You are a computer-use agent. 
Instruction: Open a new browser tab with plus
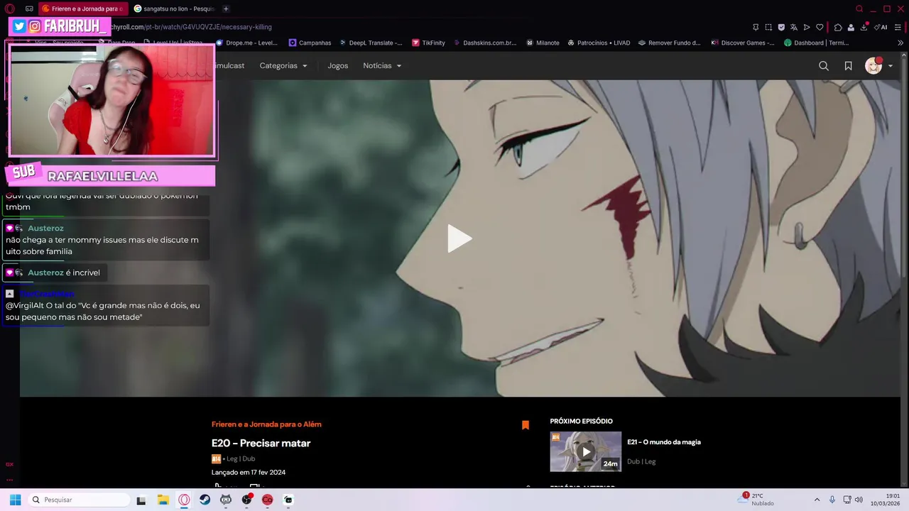pyautogui.click(x=226, y=9)
